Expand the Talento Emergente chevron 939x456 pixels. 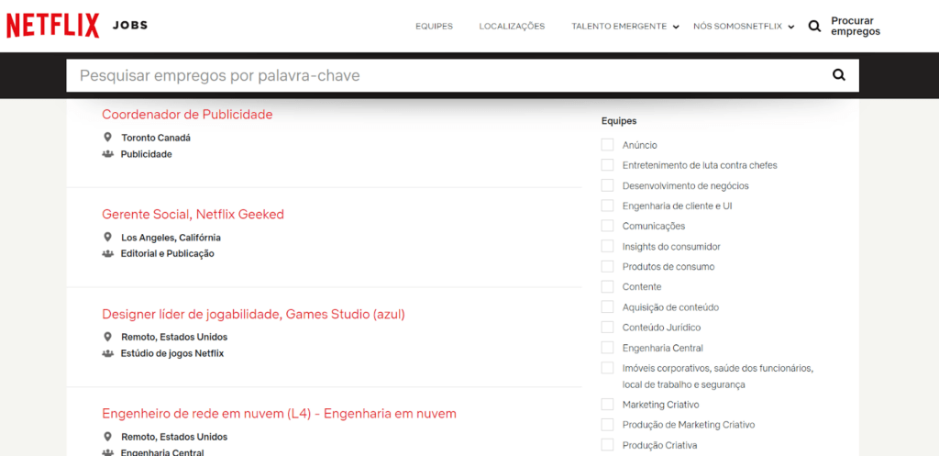(x=676, y=27)
